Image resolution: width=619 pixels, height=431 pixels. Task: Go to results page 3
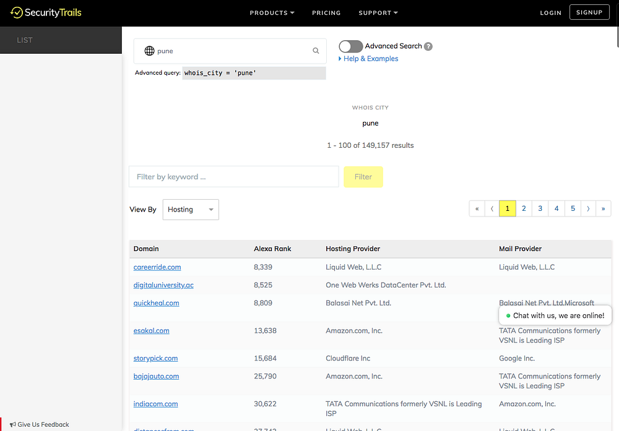(540, 208)
